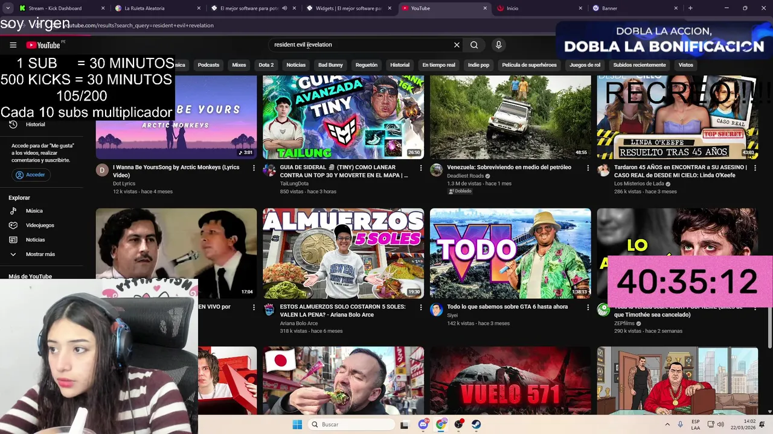
Task: Select the Dota 2 filter chip
Action: (x=266, y=65)
